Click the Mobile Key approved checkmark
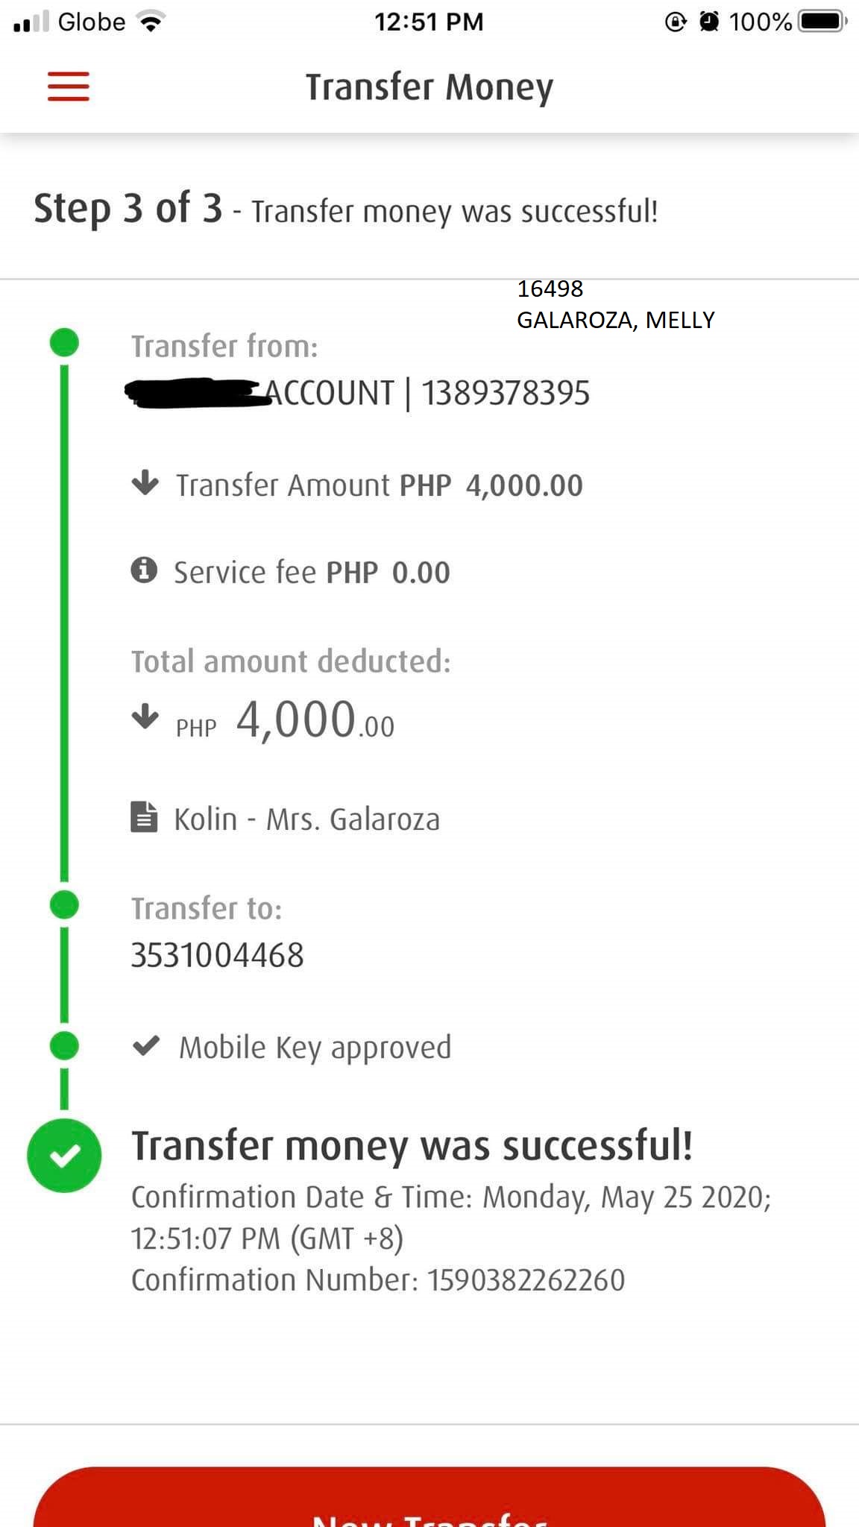 [x=145, y=1046]
